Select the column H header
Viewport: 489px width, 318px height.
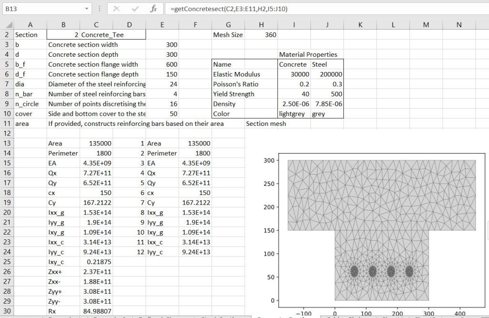[261, 25]
